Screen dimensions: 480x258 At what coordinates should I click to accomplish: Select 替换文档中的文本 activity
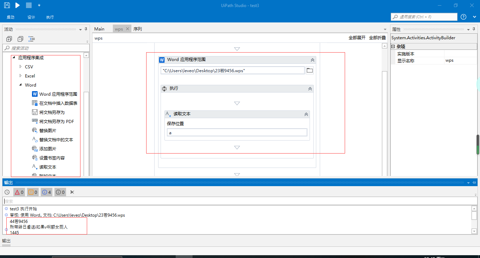52,140
